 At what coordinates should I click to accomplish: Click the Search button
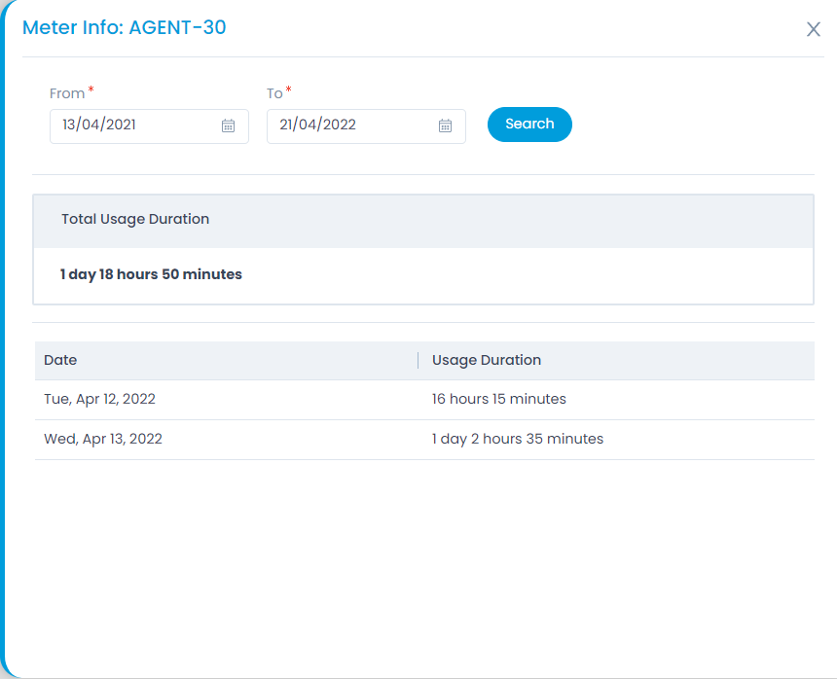[x=529, y=125]
